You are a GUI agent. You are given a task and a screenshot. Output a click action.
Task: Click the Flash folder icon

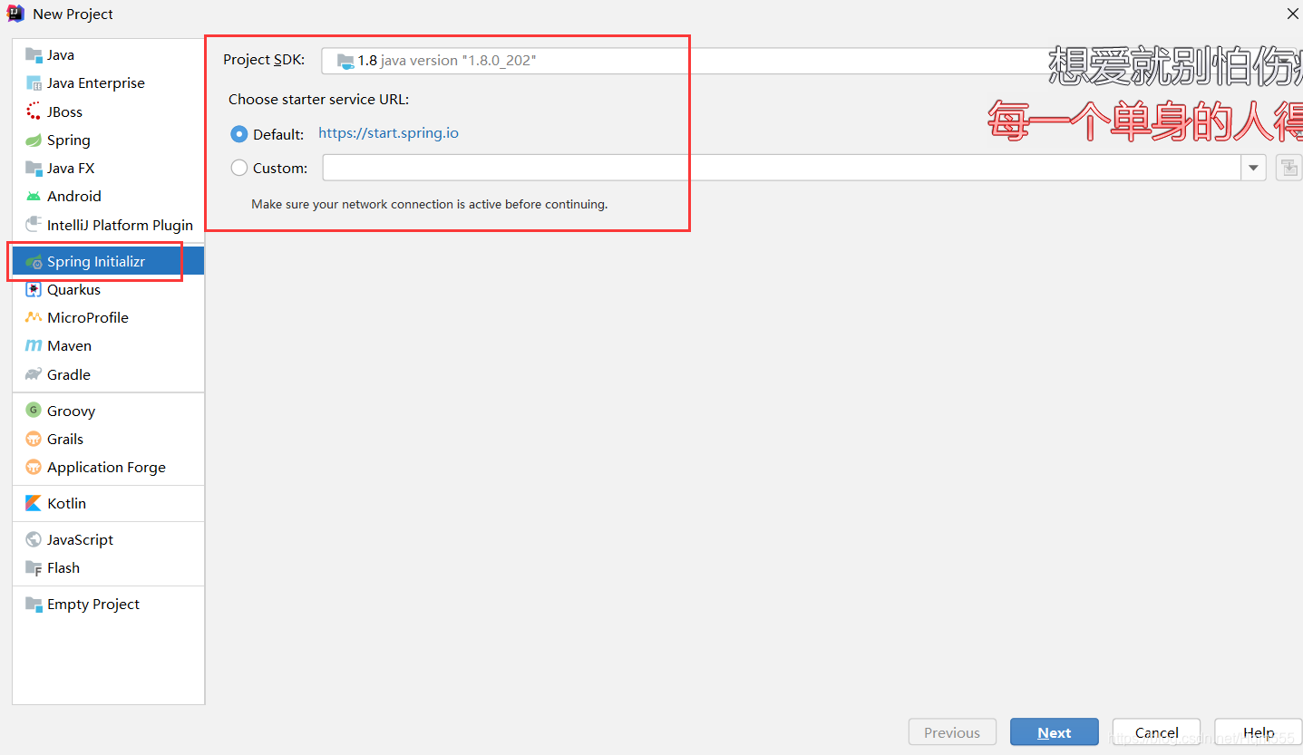(x=34, y=568)
